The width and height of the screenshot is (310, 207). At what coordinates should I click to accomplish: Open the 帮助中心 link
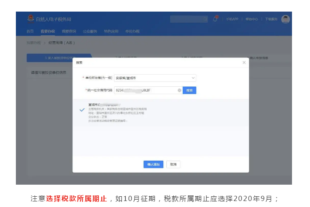click(252, 19)
